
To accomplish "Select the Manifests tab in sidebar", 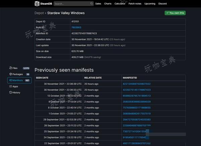I will coord(19,80).
